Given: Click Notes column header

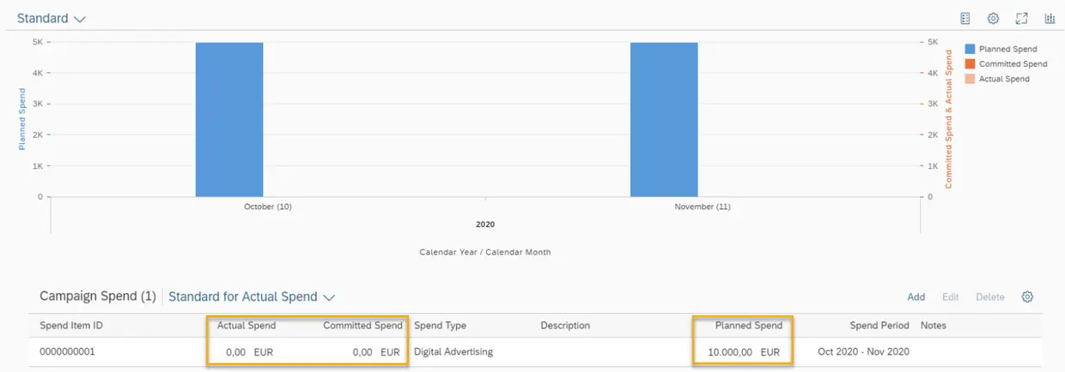Looking at the screenshot, I should click(934, 326).
